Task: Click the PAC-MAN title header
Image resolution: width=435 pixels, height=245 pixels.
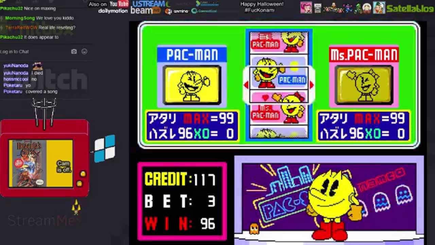Action: point(192,55)
